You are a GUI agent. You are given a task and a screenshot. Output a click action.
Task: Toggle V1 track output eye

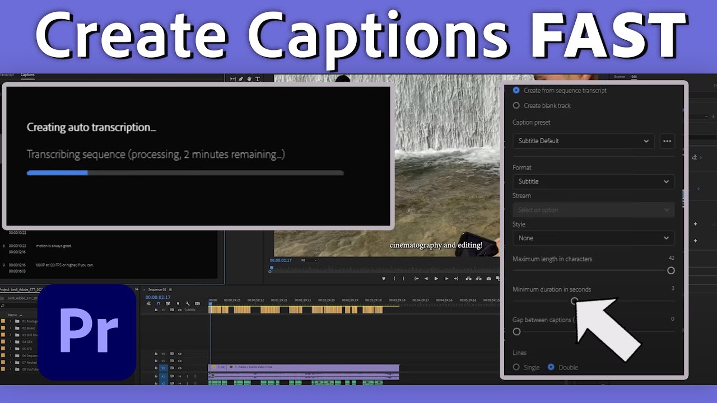pyautogui.click(x=180, y=368)
